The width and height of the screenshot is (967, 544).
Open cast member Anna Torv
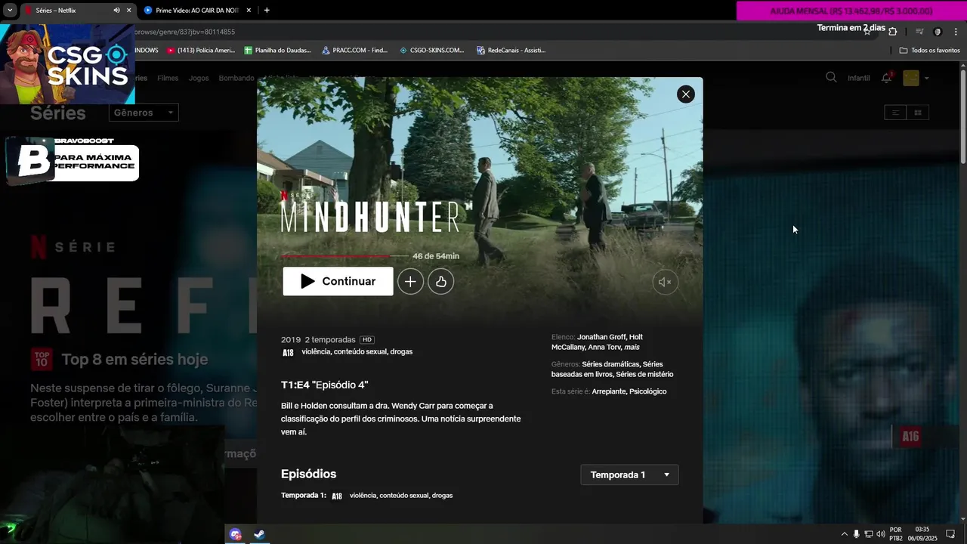pyautogui.click(x=604, y=348)
